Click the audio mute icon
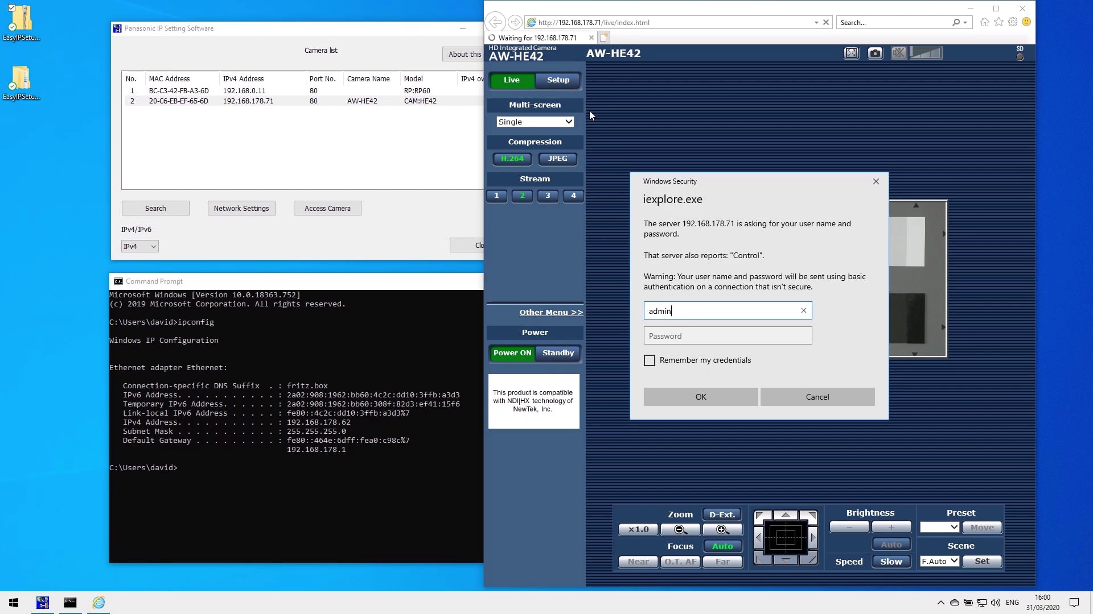The height and width of the screenshot is (614, 1093). 898,52
